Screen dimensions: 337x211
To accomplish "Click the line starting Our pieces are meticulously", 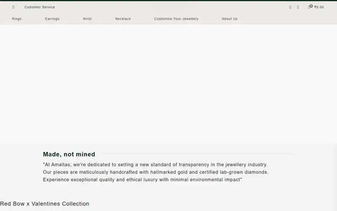I will 156,172.
